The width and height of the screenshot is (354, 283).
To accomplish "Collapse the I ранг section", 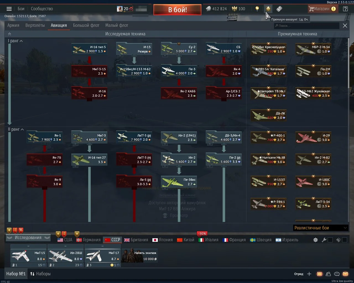I will pos(15,41).
